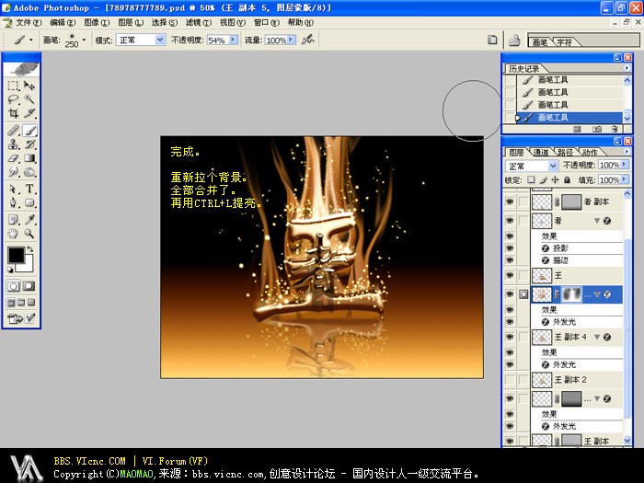Open the brush 模式 blend mode dropdown
The image size is (644, 483).
click(159, 40)
